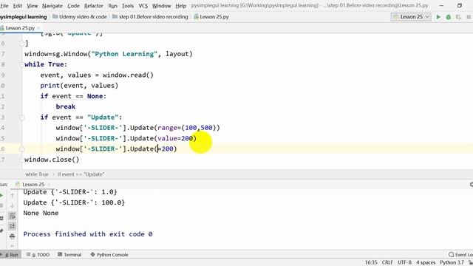473x266 pixels.
Task: Start debugging with the green bug icon
Action: [x=449, y=17]
